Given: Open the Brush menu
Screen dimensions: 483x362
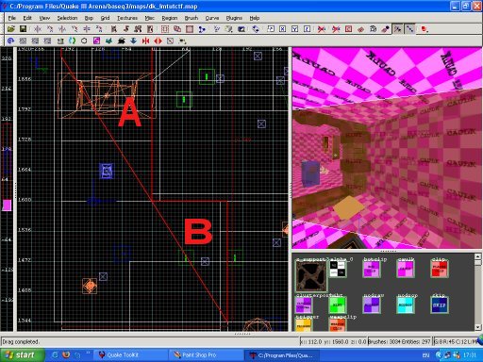Looking at the screenshot, I should [x=192, y=18].
